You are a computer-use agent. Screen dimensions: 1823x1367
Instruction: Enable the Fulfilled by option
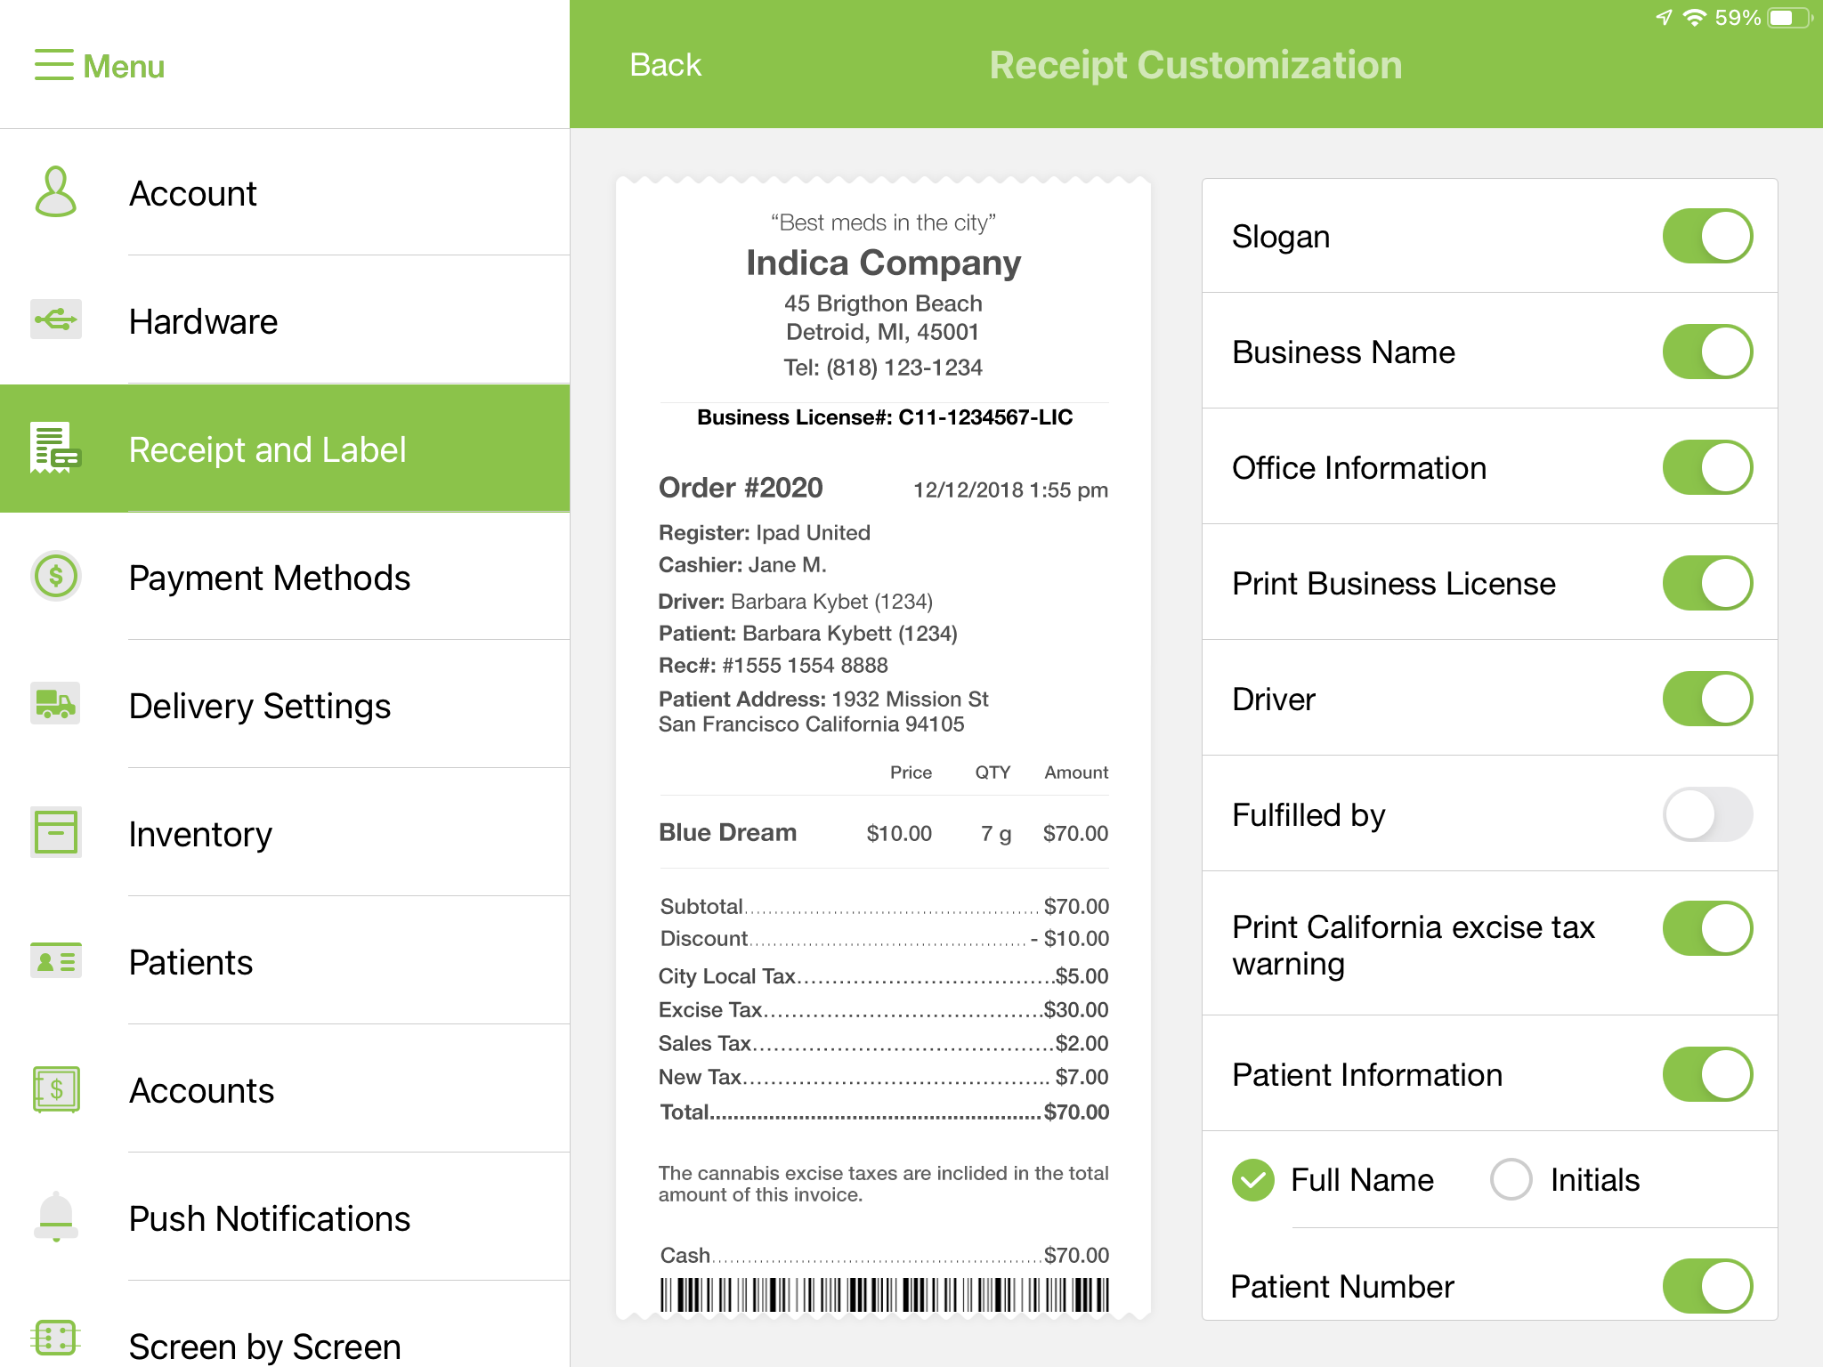coord(1706,813)
